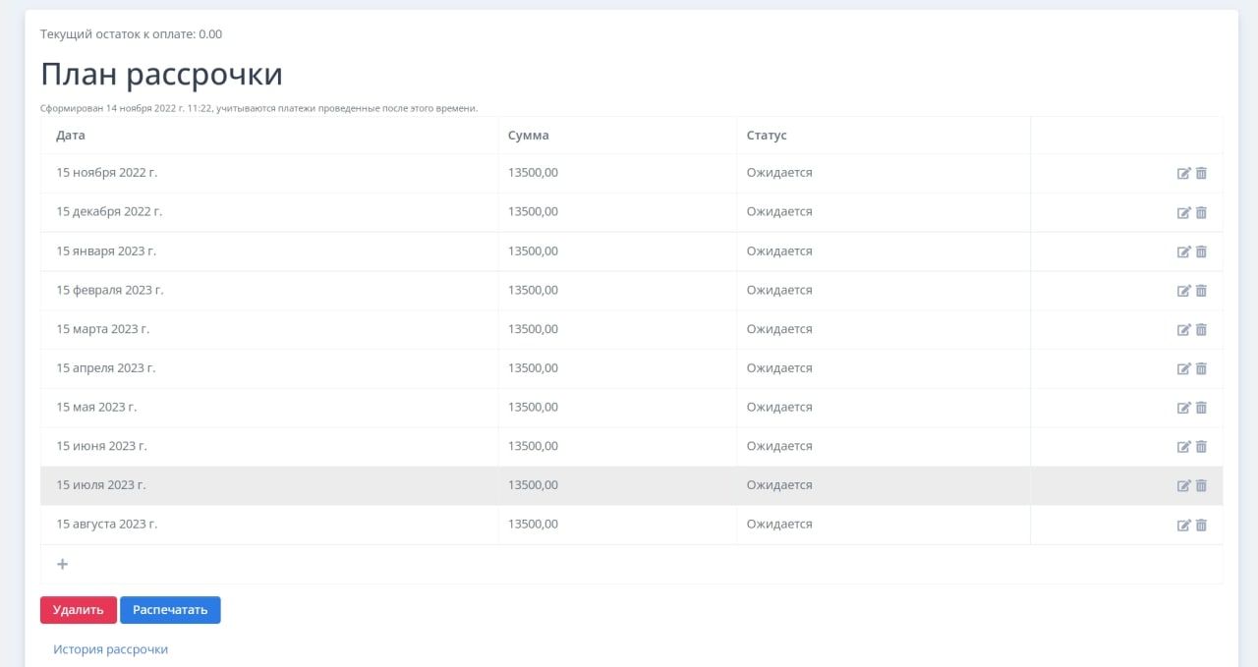This screenshot has height=667, width=1258.
Task: Edit the 15 августа 2023 payment
Action: (1183, 526)
